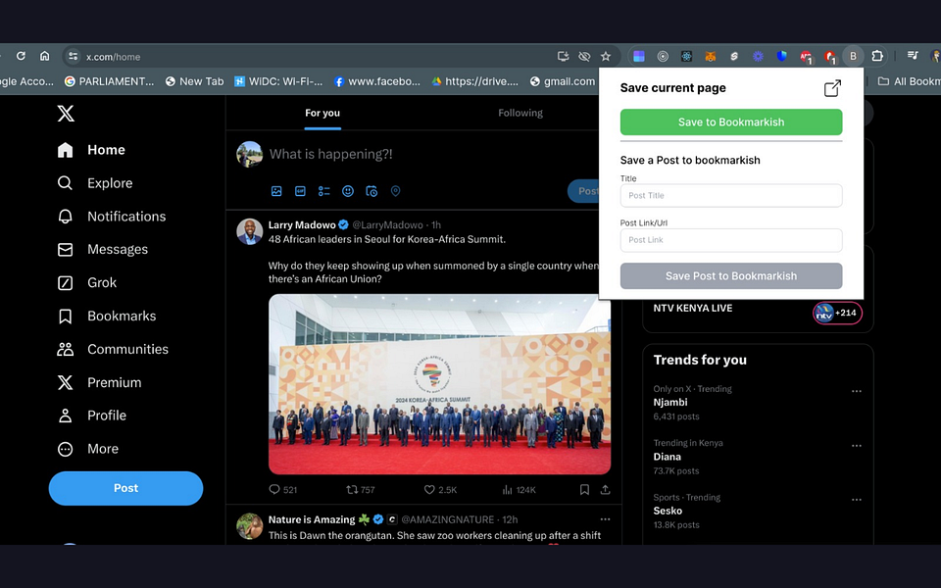Open the Korea-Africa Summit photo
941x588 pixels.
(439, 384)
